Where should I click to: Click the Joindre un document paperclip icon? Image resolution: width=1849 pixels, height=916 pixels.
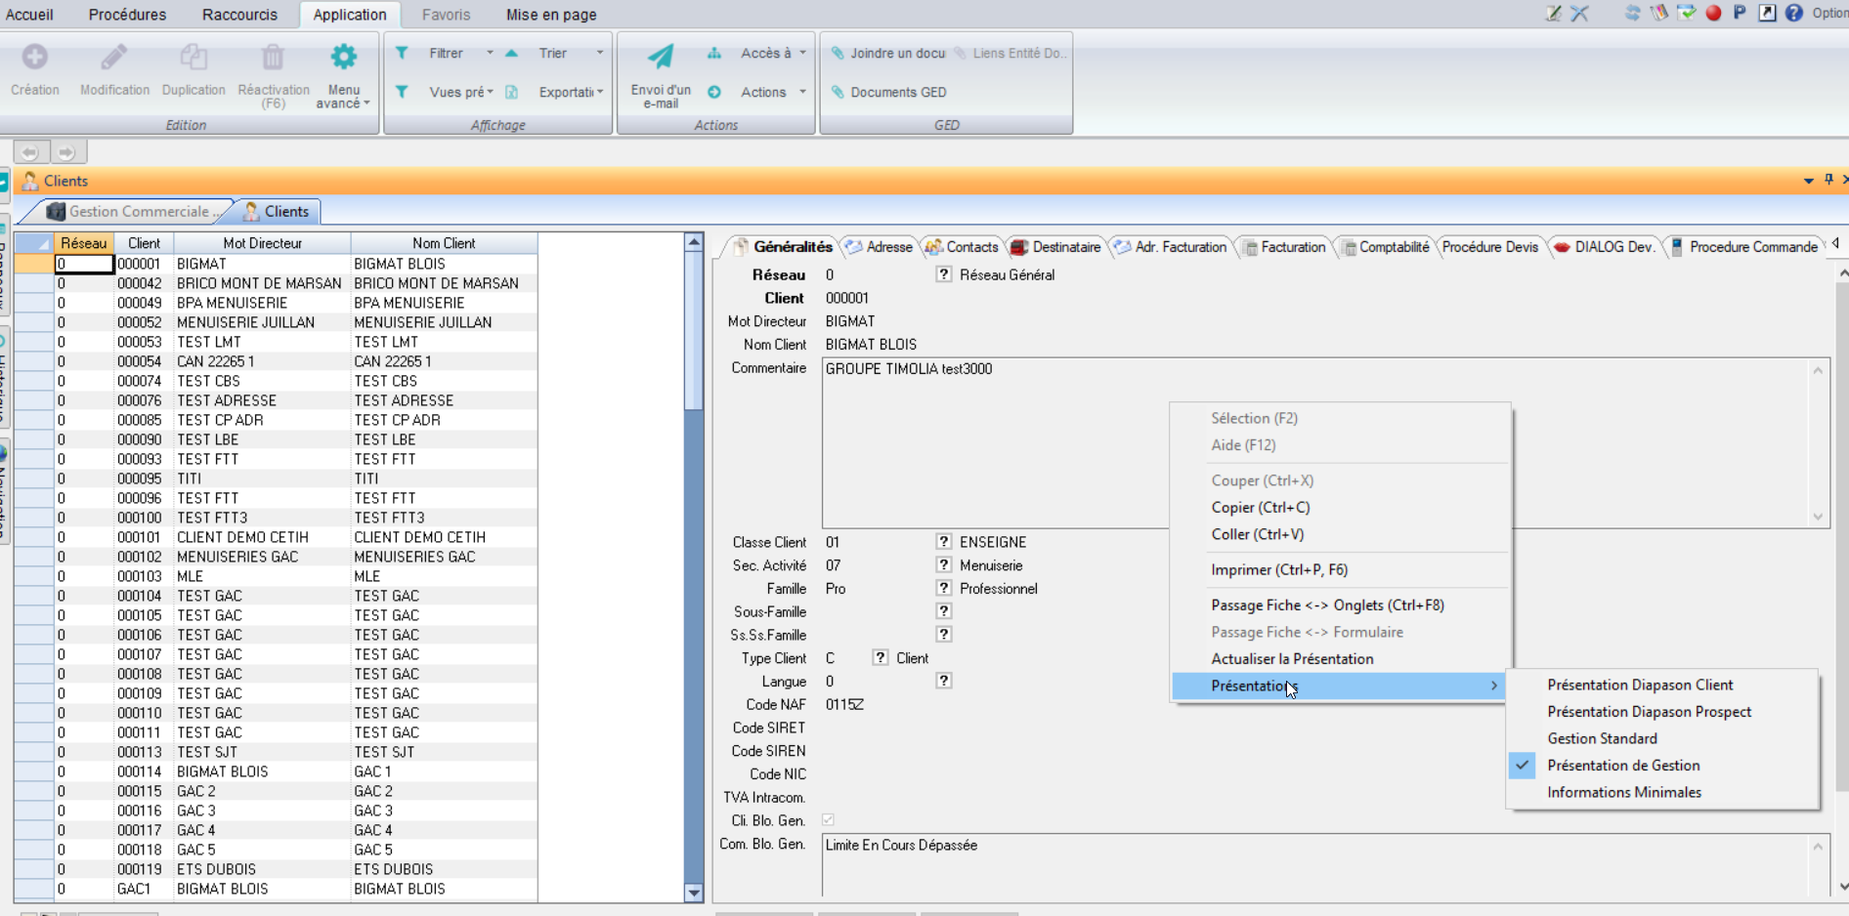click(838, 53)
